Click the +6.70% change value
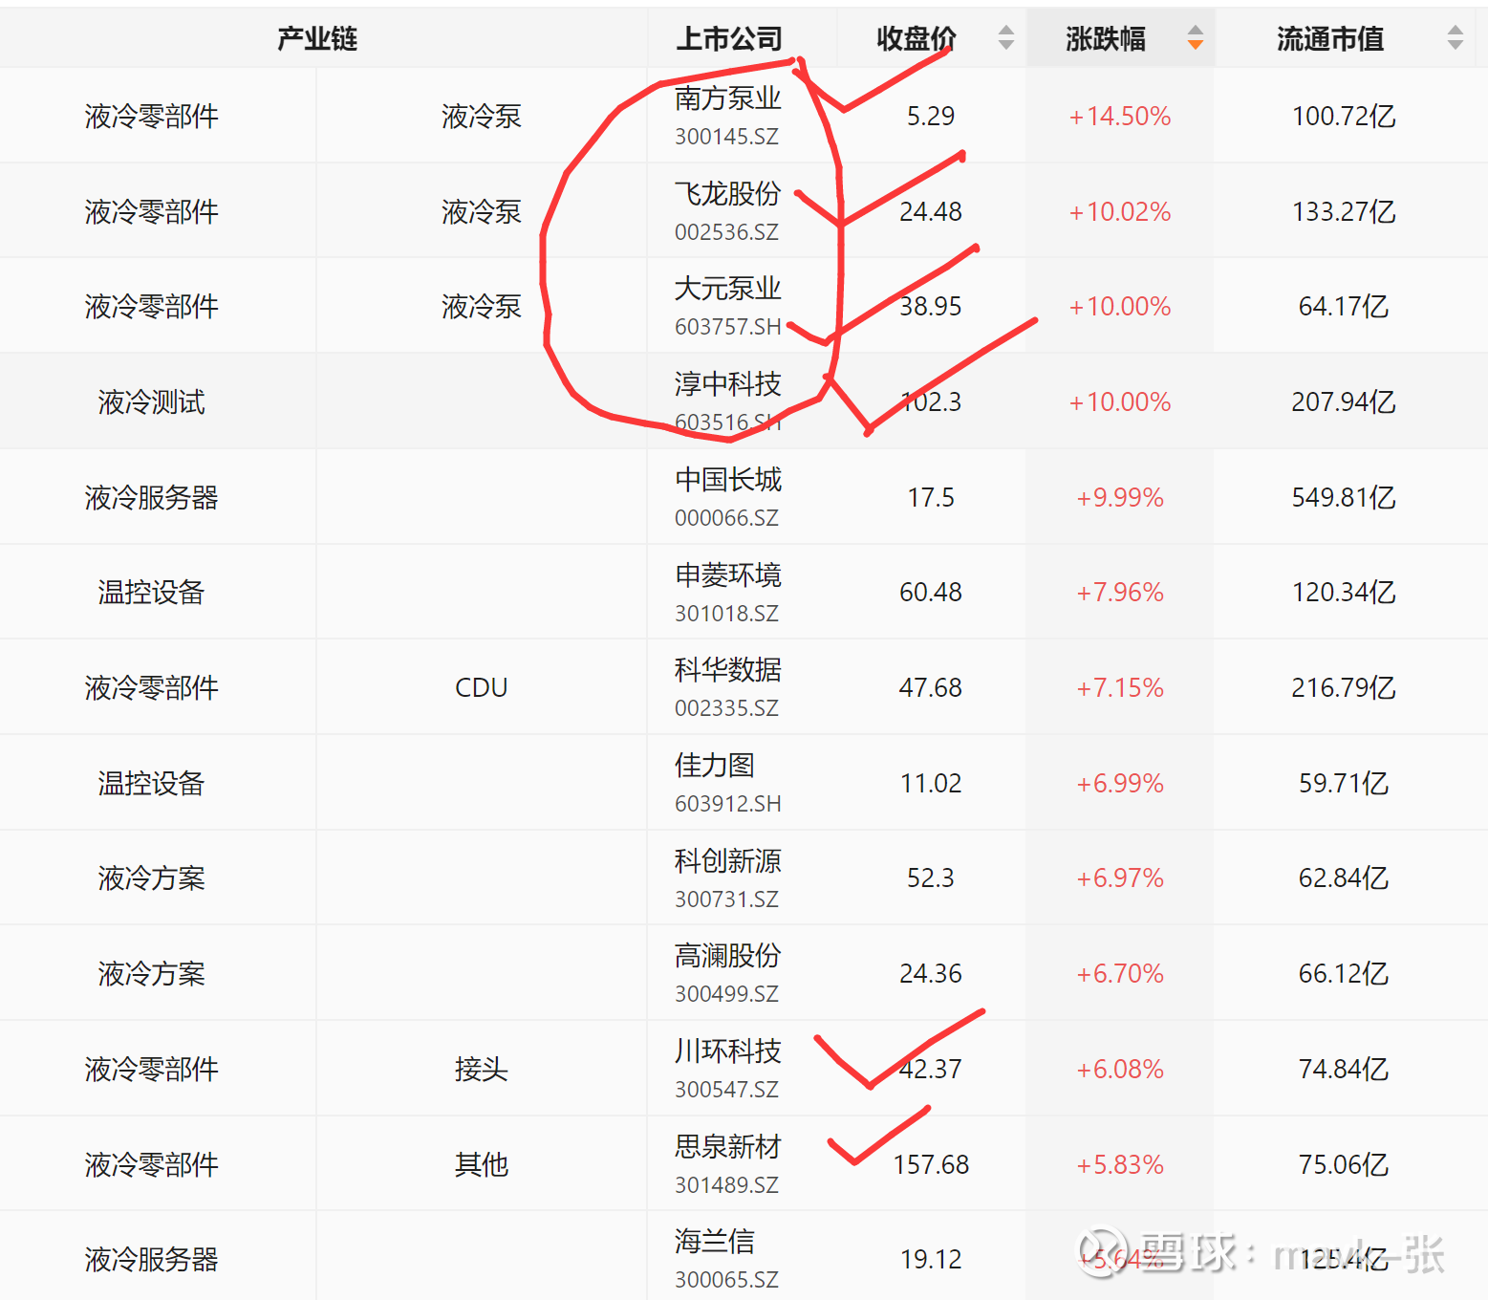Image resolution: width=1488 pixels, height=1300 pixels. tap(1120, 974)
